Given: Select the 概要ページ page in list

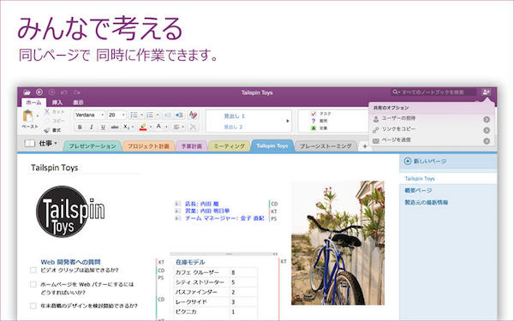Looking at the screenshot, I should 418,190.
